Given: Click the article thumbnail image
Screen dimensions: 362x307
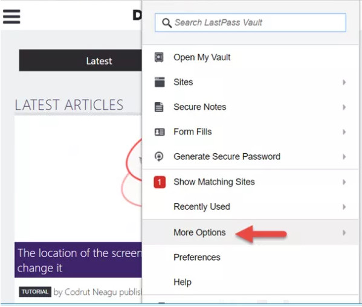Looking at the screenshot, I should (78, 179).
